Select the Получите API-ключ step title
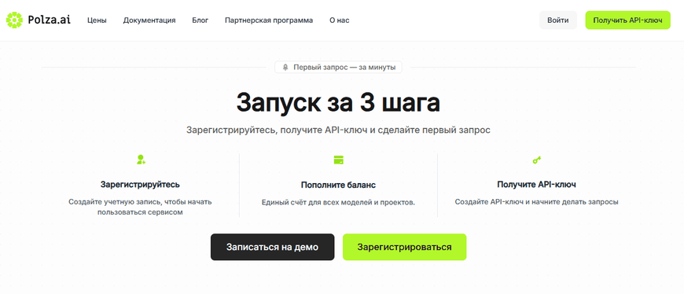 (x=536, y=185)
